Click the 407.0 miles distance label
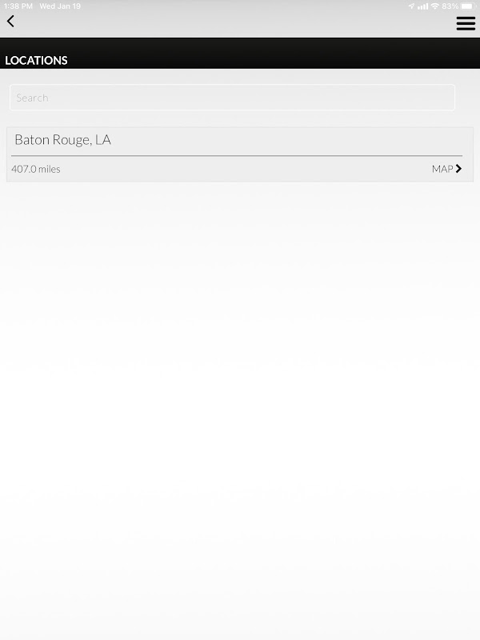Screen dimensions: 480x640 click(36, 169)
